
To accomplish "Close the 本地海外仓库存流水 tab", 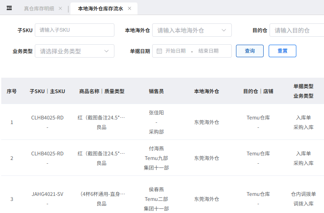I will [x=130, y=8].
